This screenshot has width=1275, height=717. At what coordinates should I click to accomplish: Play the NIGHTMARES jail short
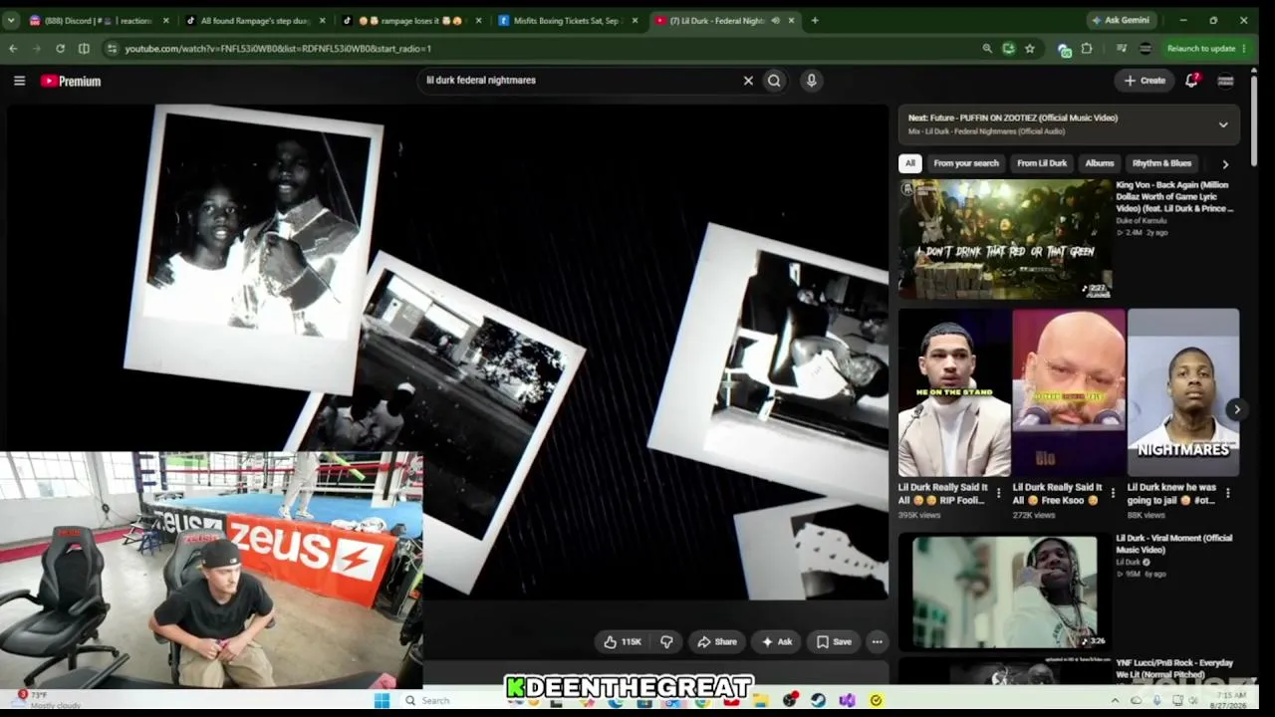[x=1183, y=393]
